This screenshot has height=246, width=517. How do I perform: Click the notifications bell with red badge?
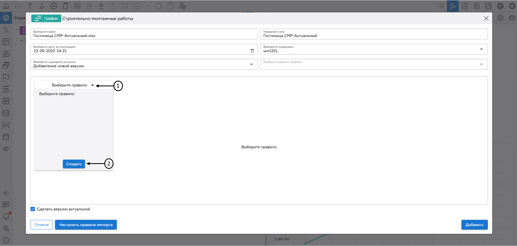(x=6, y=216)
